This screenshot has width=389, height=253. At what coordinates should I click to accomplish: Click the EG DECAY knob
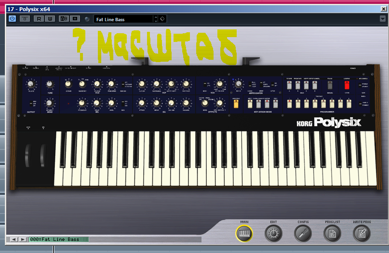coord(157,103)
